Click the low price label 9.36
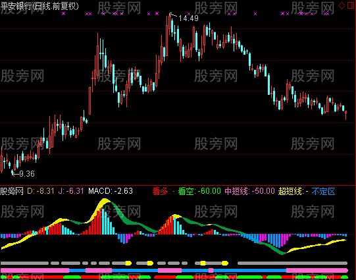This screenshot has width=356, height=280. 27,174
